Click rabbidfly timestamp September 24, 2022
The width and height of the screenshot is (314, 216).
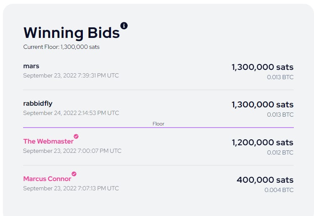[x=71, y=113]
